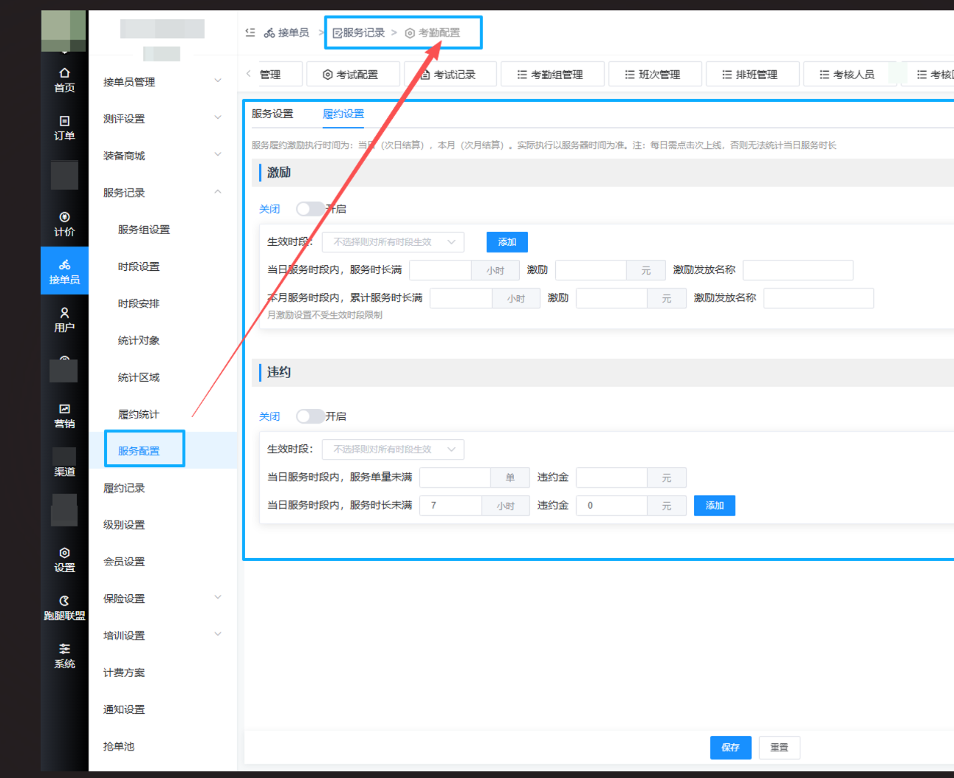Expand 保险设置 menu group
This screenshot has width=954, height=778.
pyautogui.click(x=162, y=598)
